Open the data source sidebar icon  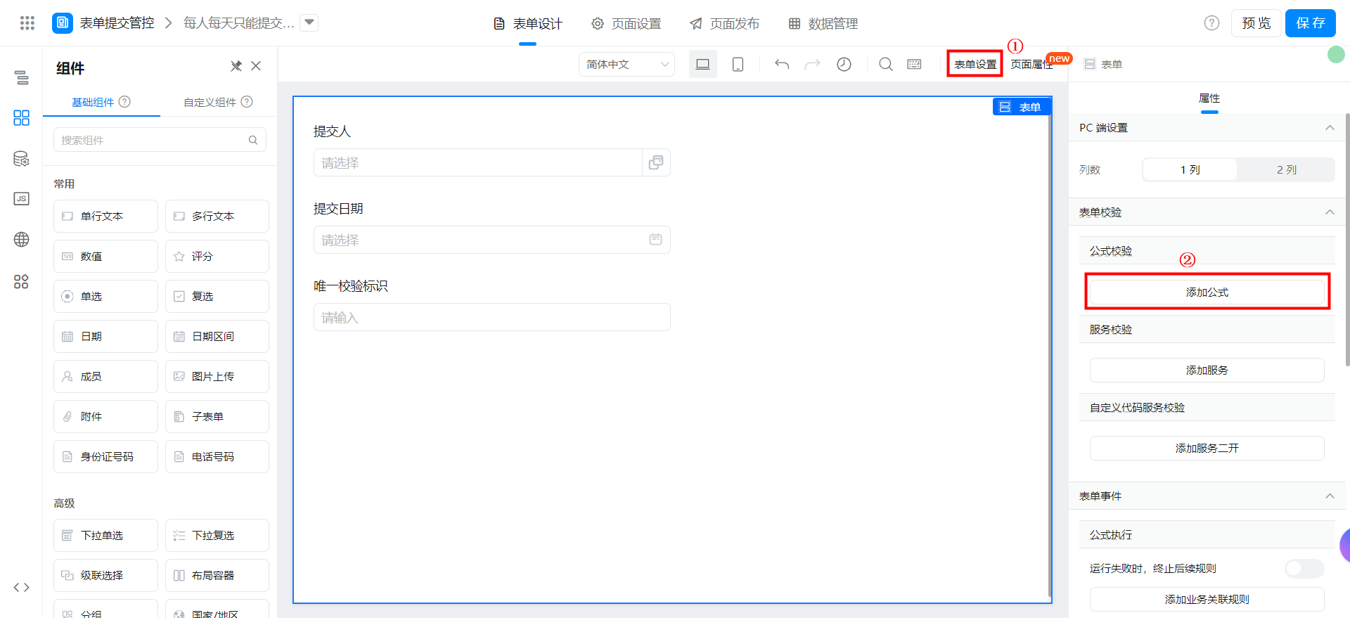click(22, 158)
